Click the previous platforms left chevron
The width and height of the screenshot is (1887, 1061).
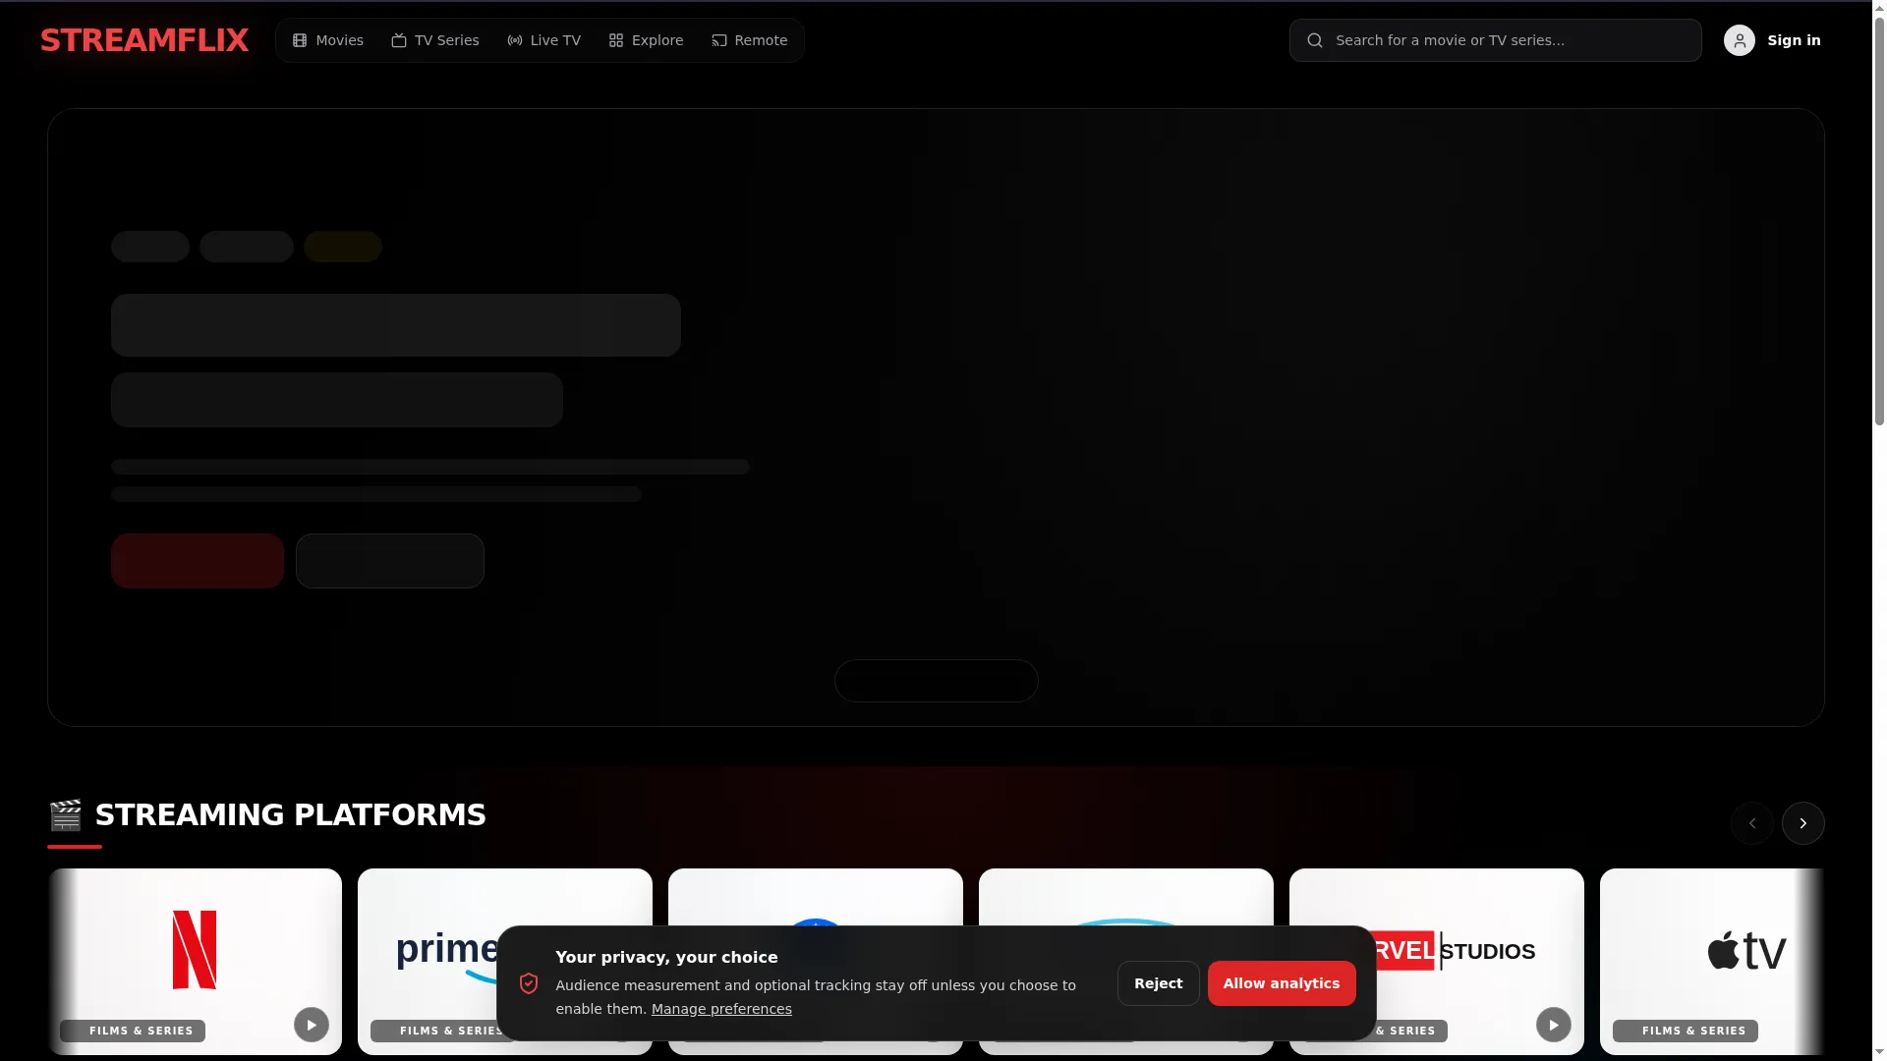click(1751, 823)
